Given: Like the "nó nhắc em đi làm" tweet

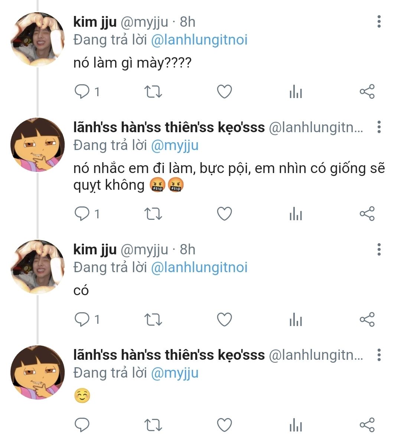Looking at the screenshot, I should pos(224,214).
